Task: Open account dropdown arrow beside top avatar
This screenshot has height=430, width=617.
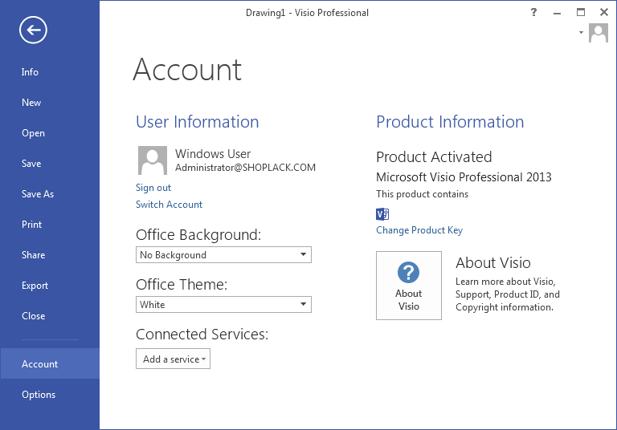Action: pos(581,33)
